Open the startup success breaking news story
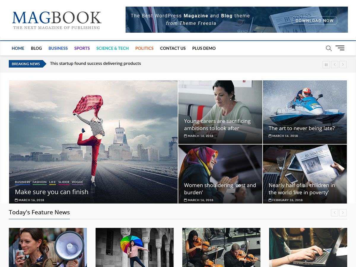 tap(95, 63)
